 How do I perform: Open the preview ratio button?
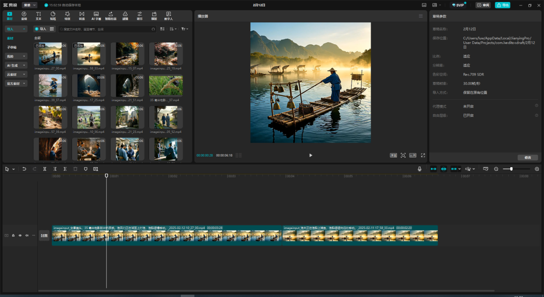point(413,155)
